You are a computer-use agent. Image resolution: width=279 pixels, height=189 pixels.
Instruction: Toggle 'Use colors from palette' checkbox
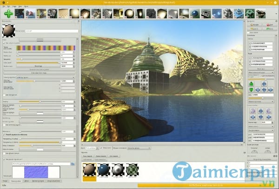[x=4, y=43]
